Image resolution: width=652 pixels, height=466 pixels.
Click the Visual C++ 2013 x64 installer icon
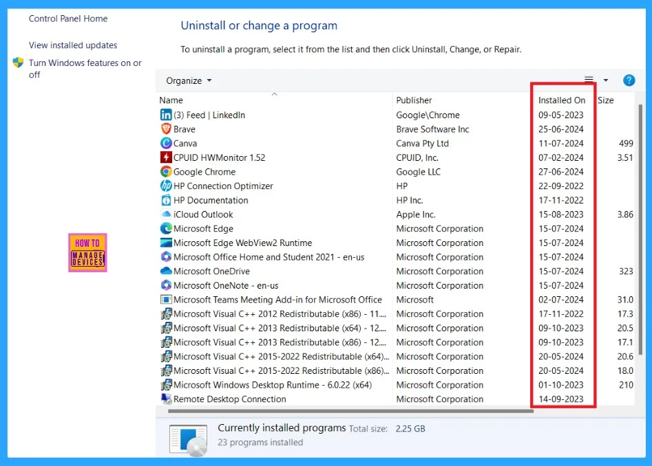point(166,328)
